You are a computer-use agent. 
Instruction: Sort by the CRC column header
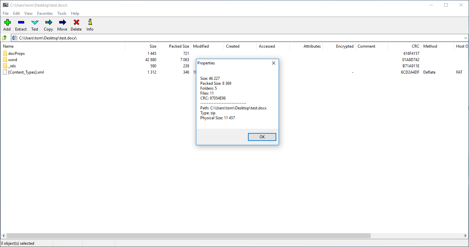[x=405, y=46]
